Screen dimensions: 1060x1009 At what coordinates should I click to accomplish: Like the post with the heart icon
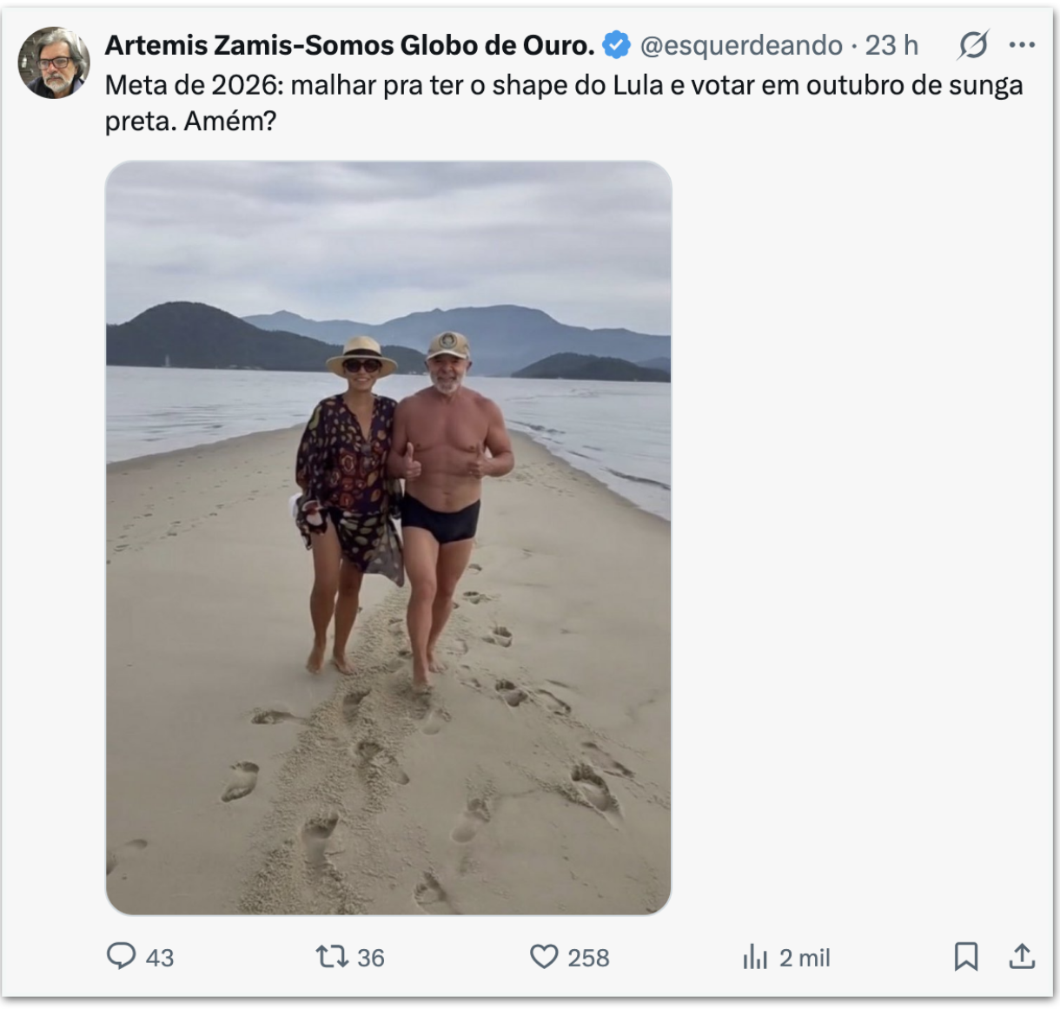[x=544, y=957]
